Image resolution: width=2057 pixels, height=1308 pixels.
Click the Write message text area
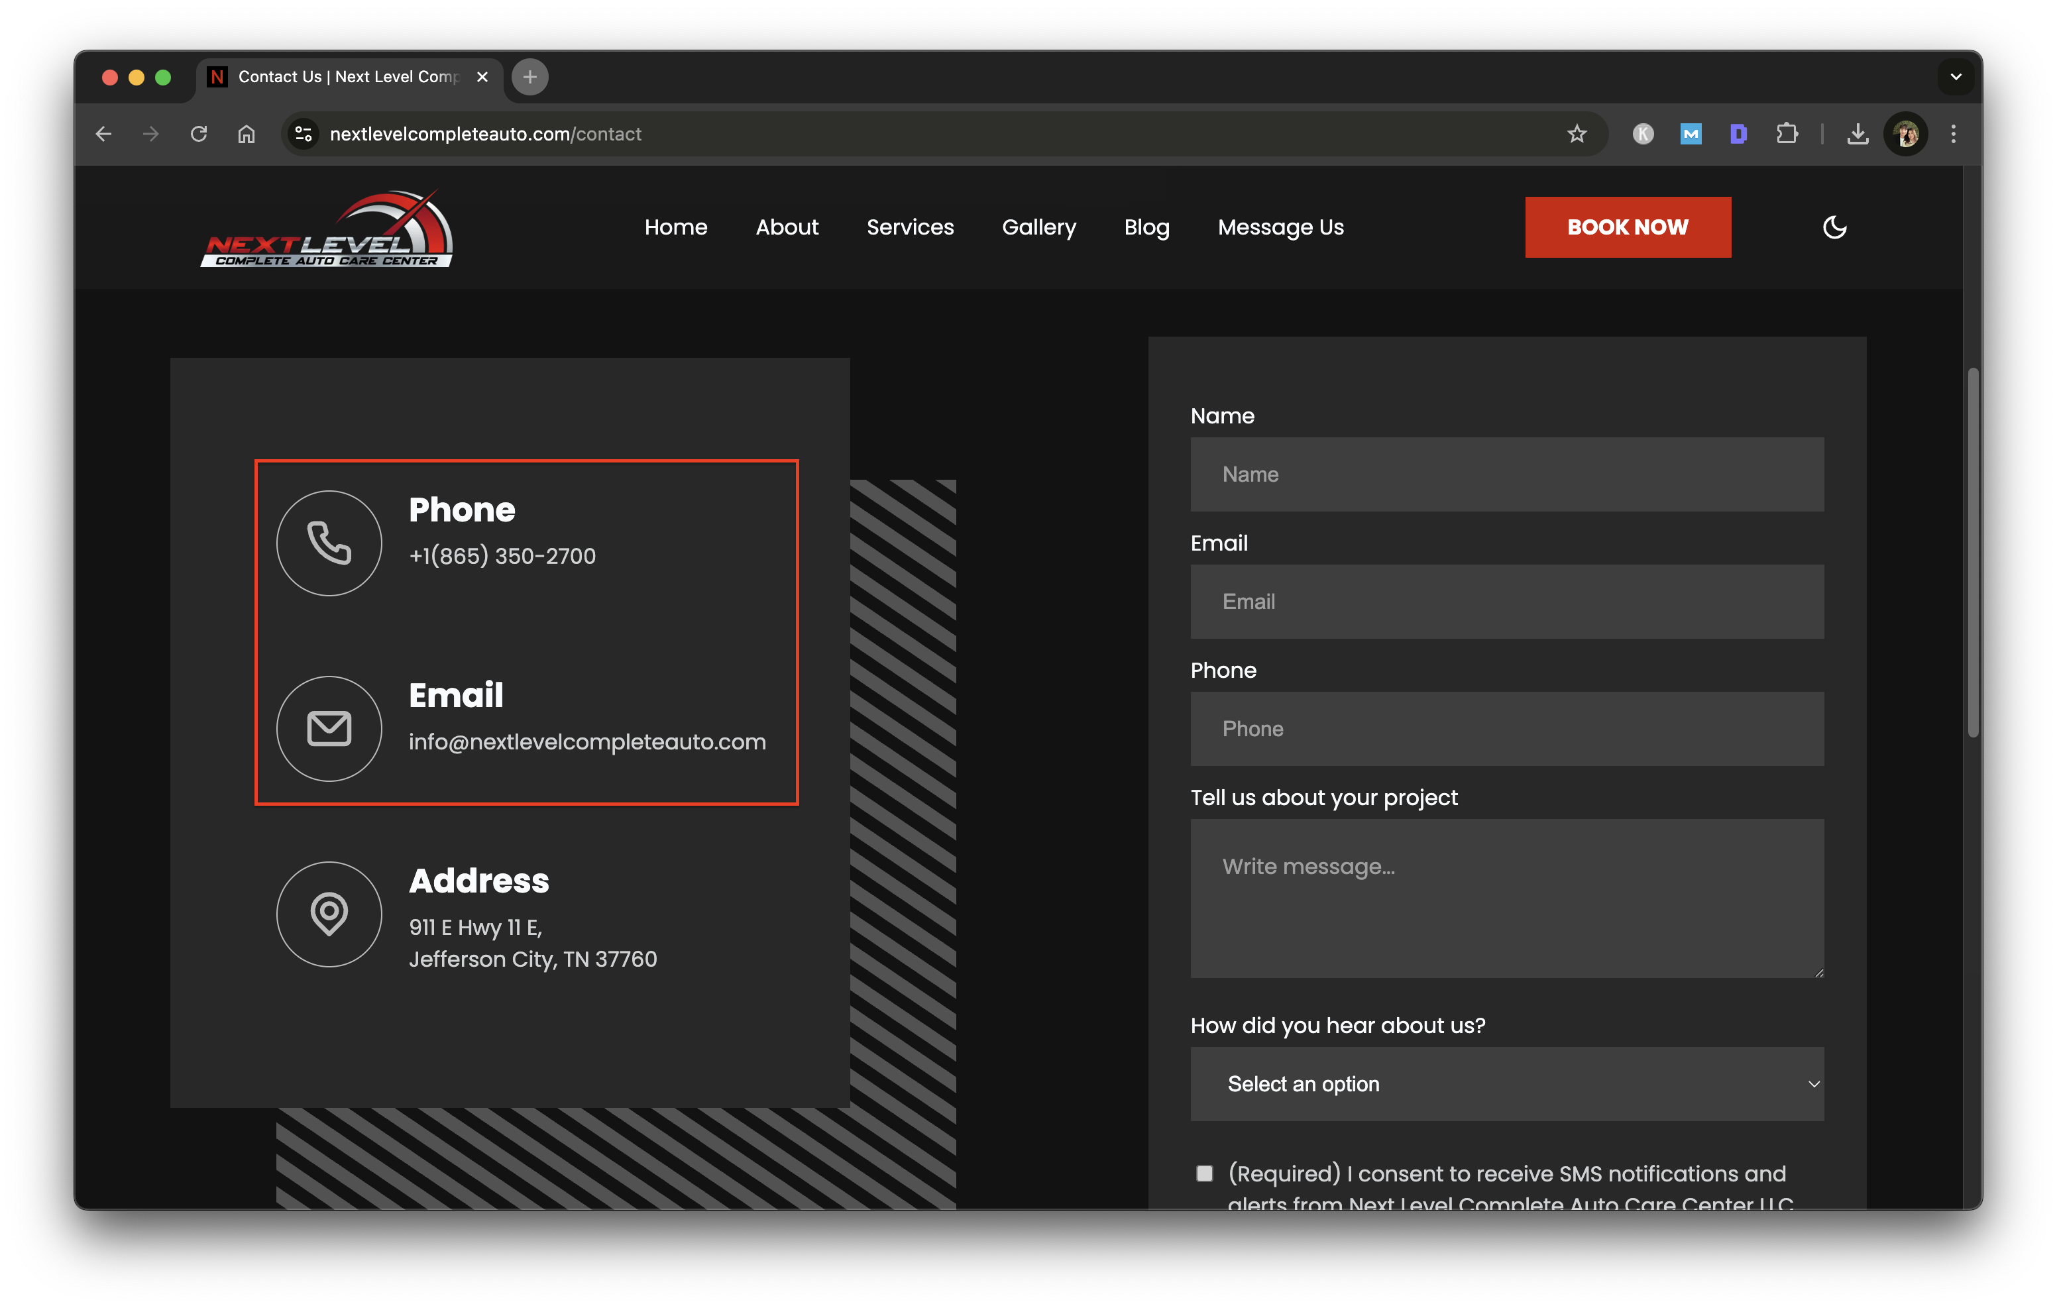tap(1507, 899)
